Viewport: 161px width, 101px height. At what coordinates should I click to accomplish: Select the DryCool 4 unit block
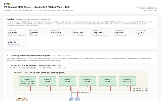(x=87, y=81)
